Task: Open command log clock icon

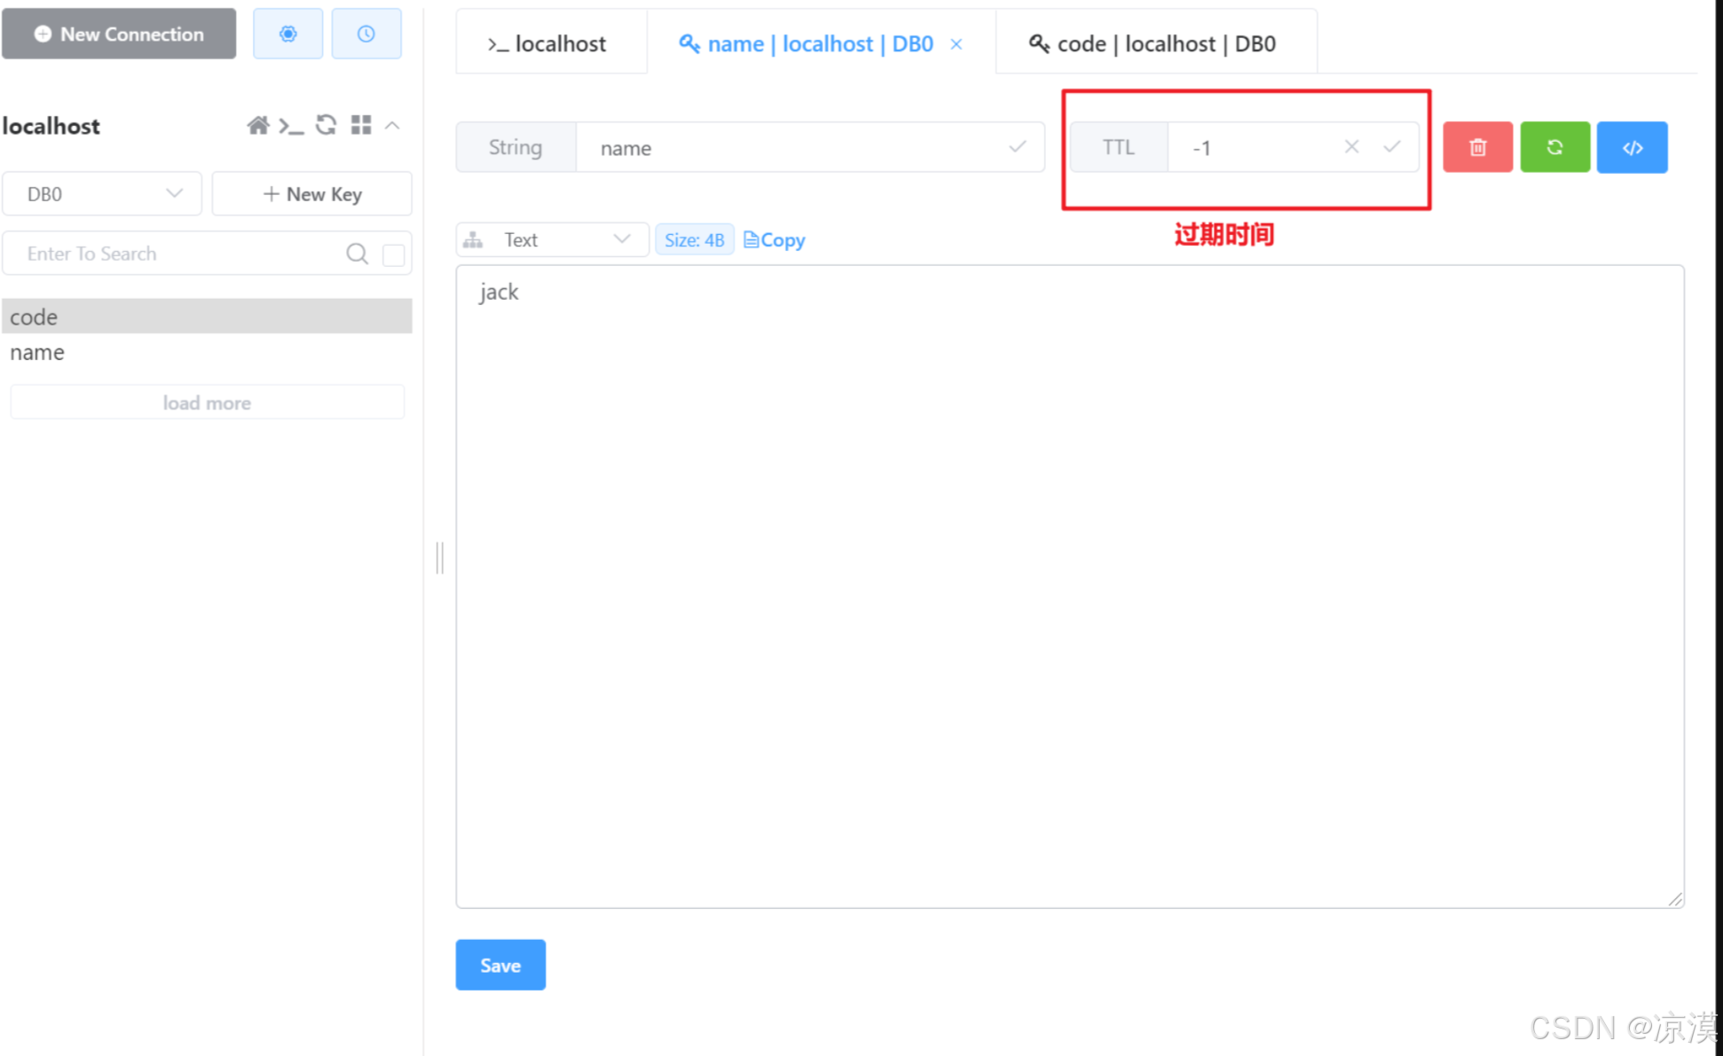Action: point(366,34)
